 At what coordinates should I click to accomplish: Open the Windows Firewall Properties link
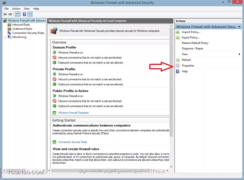pyautogui.click(x=73, y=113)
